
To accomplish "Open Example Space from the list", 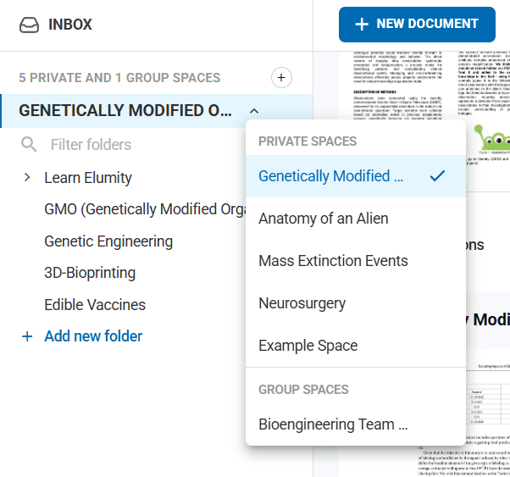I will (x=308, y=346).
